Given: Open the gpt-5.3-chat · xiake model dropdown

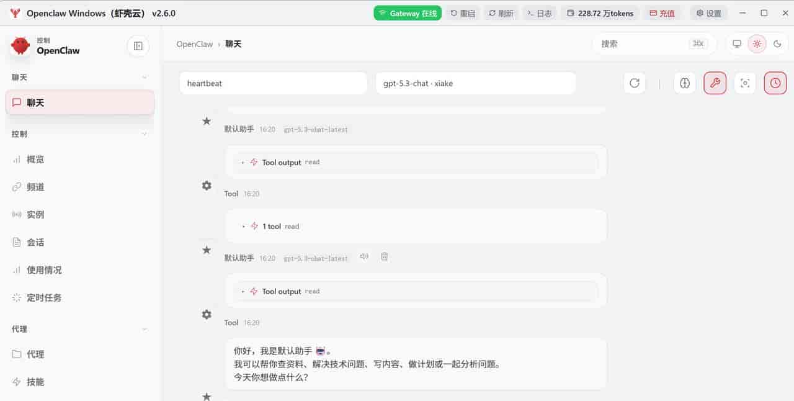Looking at the screenshot, I should click(476, 83).
